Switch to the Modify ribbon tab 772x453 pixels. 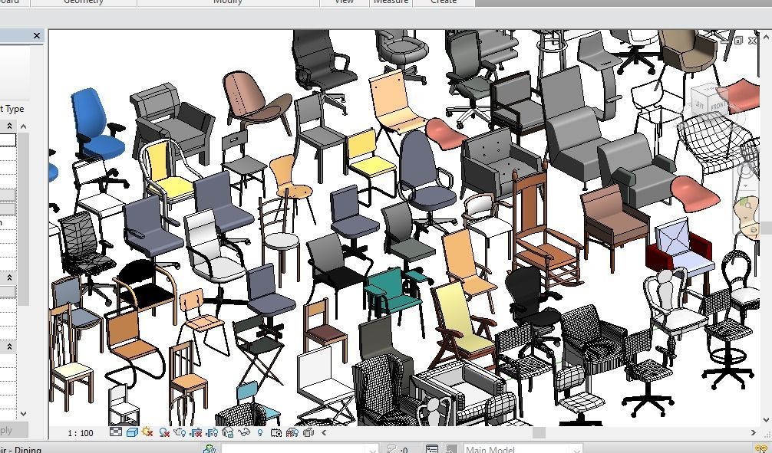[228, 3]
